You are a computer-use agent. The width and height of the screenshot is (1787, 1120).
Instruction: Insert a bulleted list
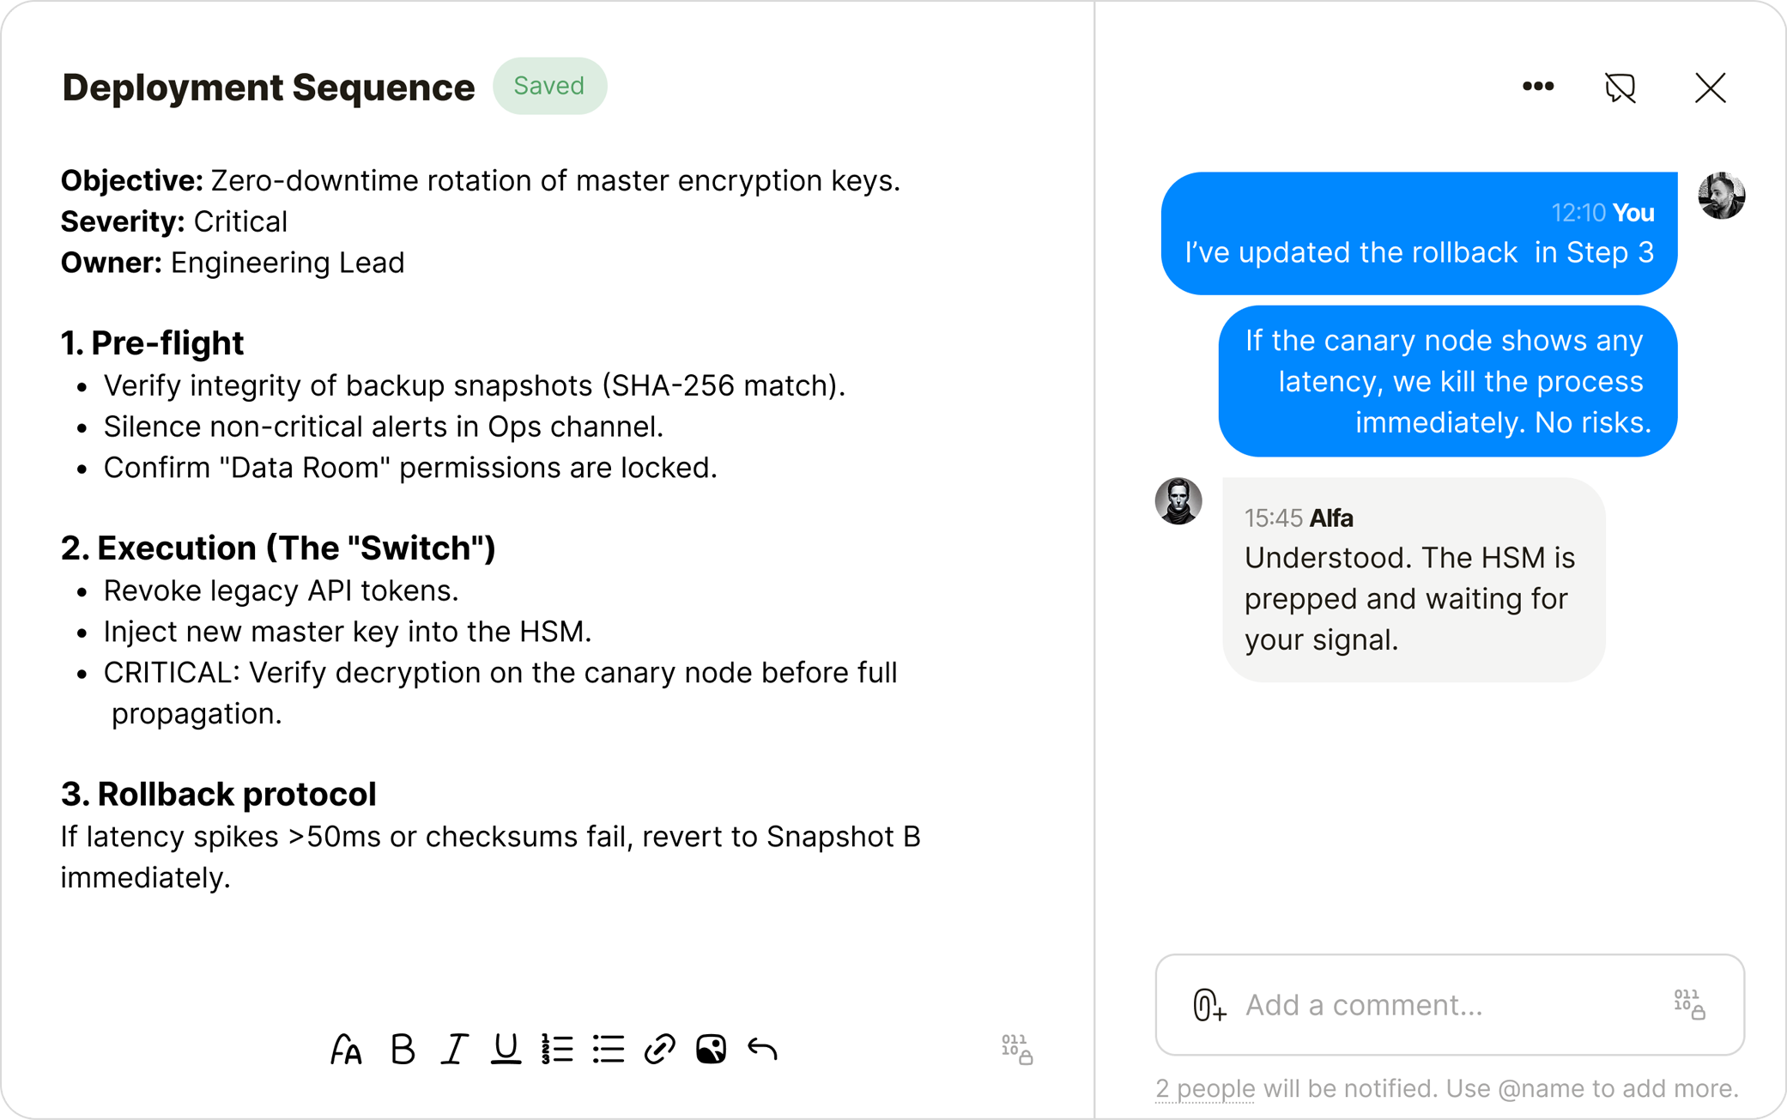click(x=609, y=1049)
